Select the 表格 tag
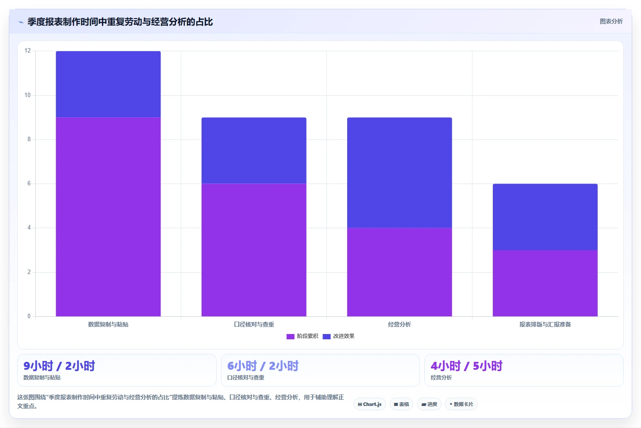The width and height of the screenshot is (641, 428). [401, 404]
